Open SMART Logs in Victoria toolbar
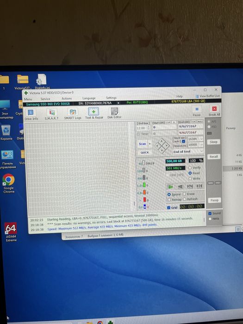243x324 pixels. (x=73, y=112)
